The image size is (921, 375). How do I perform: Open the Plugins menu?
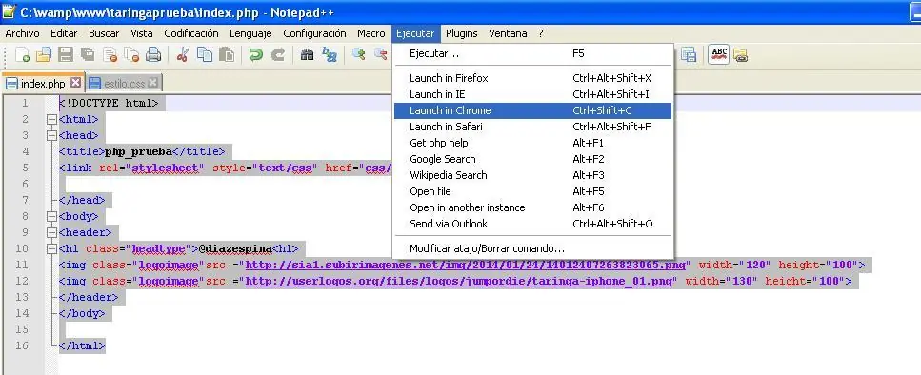tap(462, 33)
